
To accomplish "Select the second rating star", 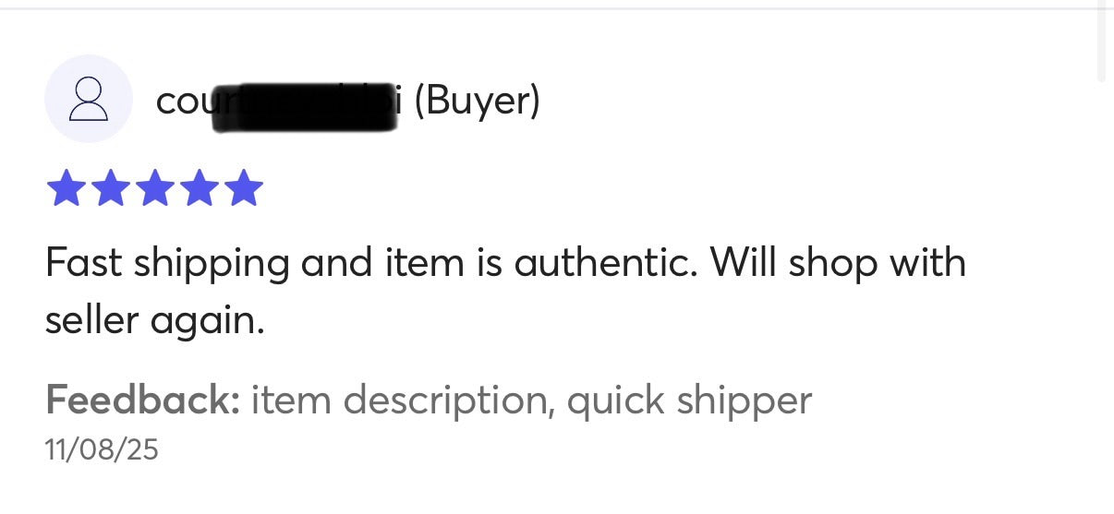I will click(109, 188).
